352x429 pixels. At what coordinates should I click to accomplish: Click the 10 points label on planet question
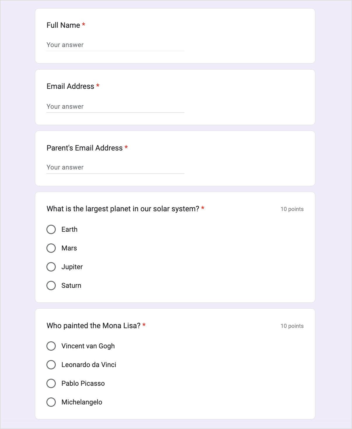tap(292, 209)
